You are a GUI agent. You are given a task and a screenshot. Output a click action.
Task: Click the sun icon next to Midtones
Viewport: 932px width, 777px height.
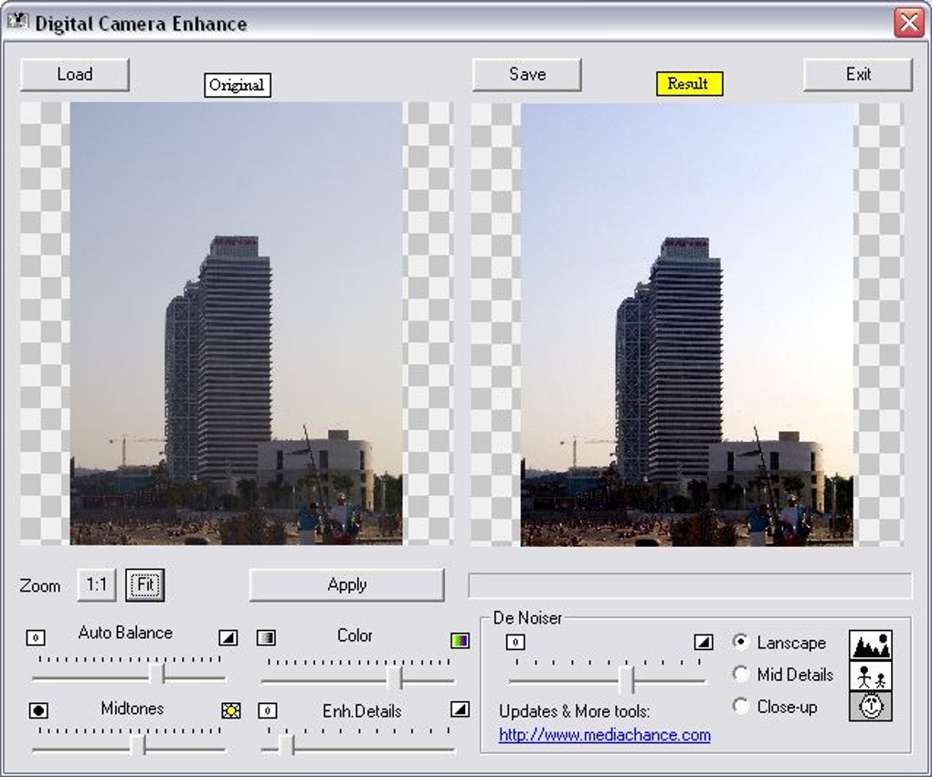(230, 710)
